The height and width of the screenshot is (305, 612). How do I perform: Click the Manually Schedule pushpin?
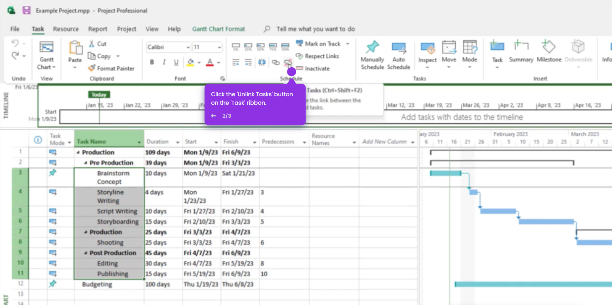[x=372, y=55]
